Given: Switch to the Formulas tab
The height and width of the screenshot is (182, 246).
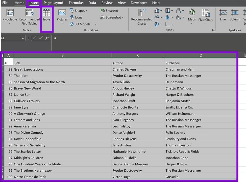Looking at the screenshot, I should 76,3.
